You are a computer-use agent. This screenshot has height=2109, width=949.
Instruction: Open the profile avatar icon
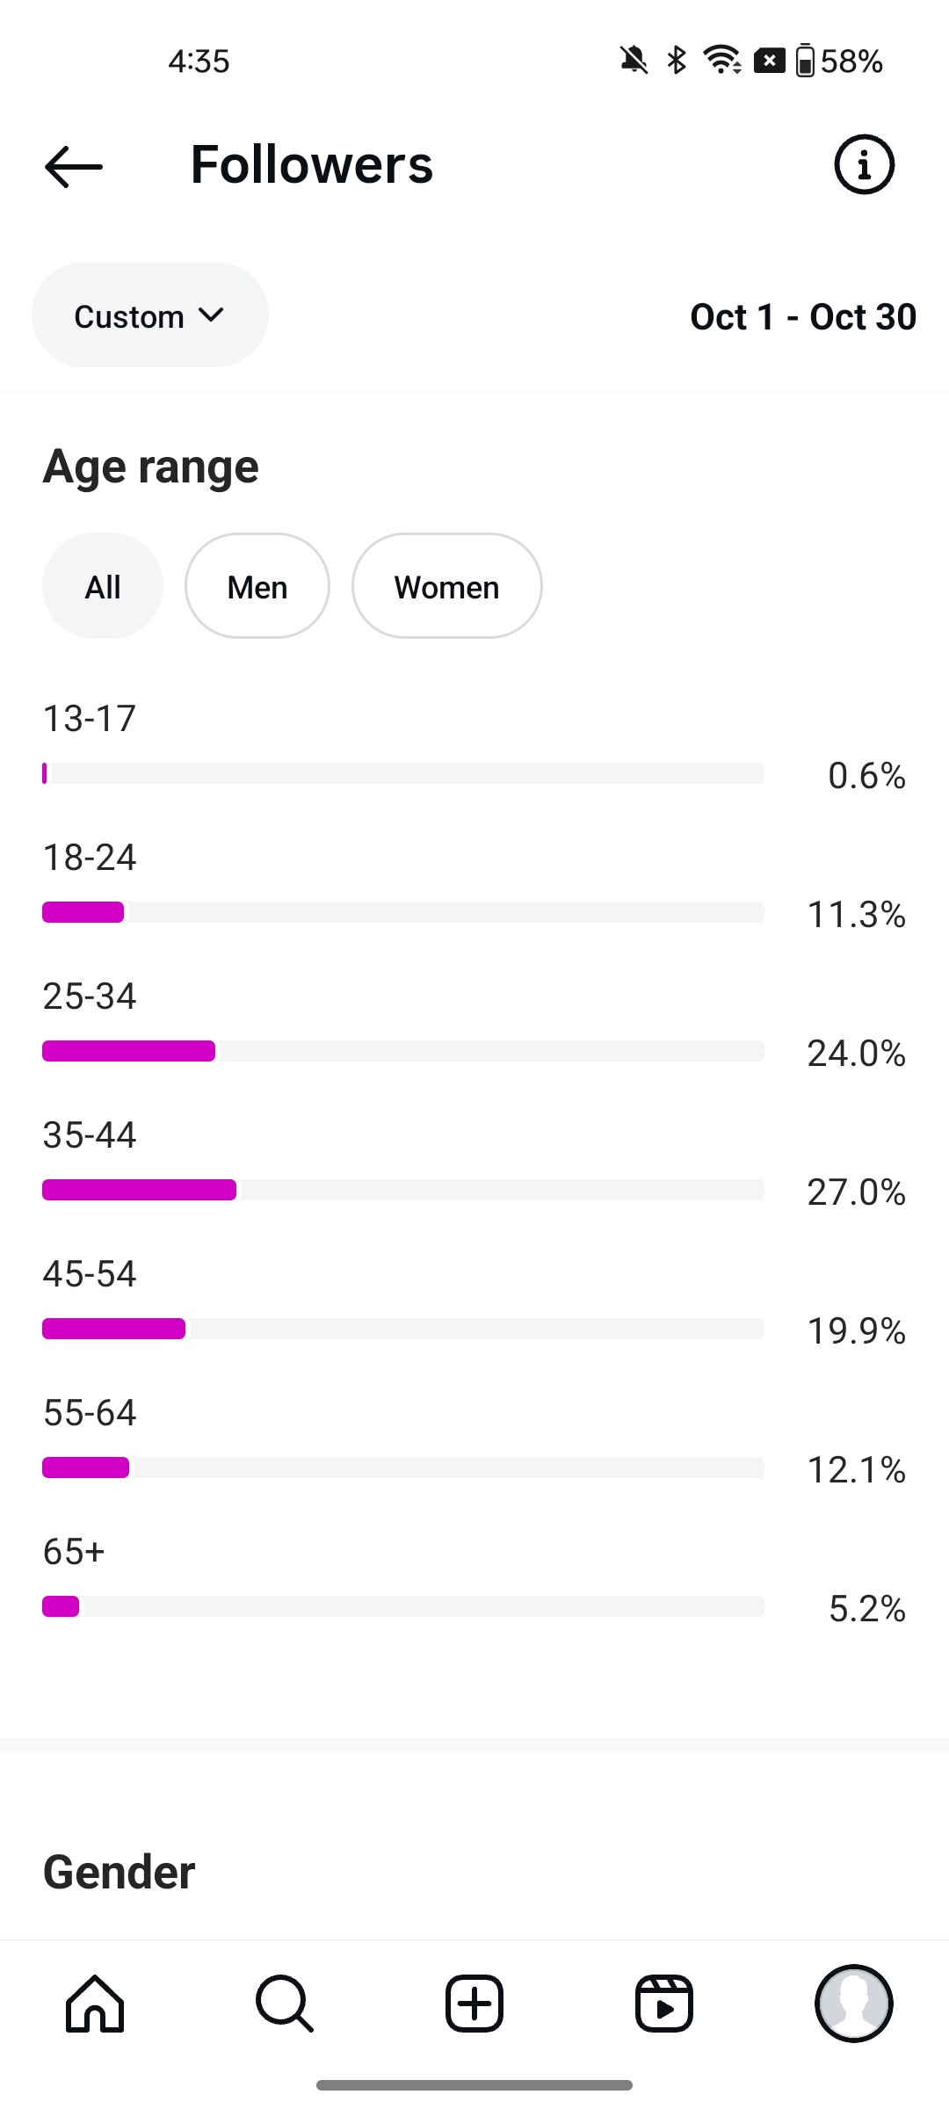[x=854, y=2004]
